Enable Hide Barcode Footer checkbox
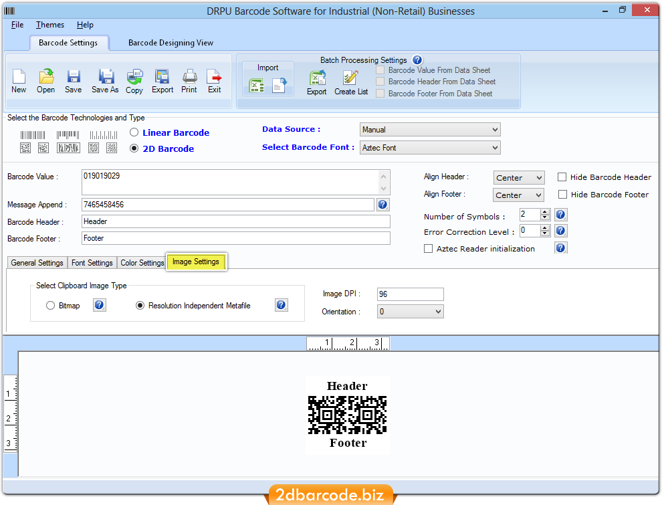662x505 pixels. coord(562,194)
